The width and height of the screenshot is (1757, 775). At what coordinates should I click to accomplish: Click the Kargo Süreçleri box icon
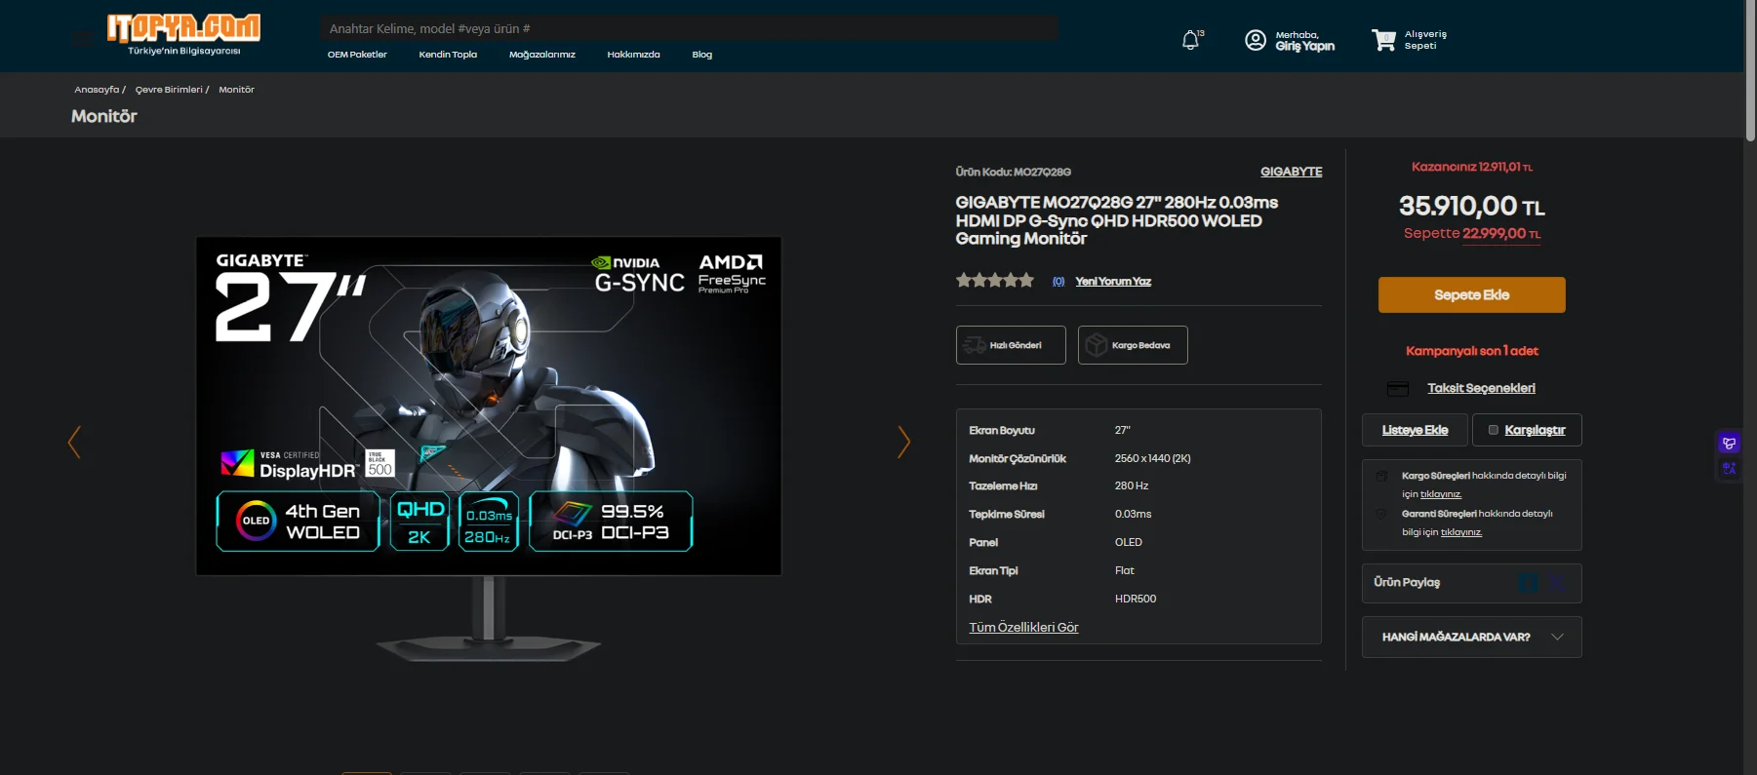click(x=1381, y=476)
